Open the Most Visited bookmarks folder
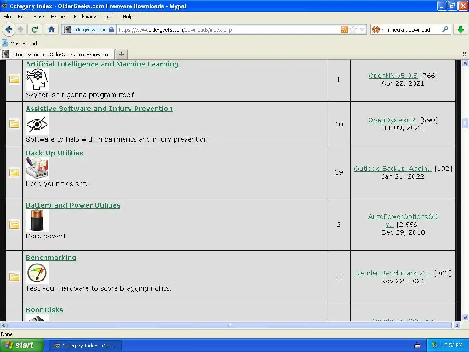469x352 pixels. [x=19, y=44]
